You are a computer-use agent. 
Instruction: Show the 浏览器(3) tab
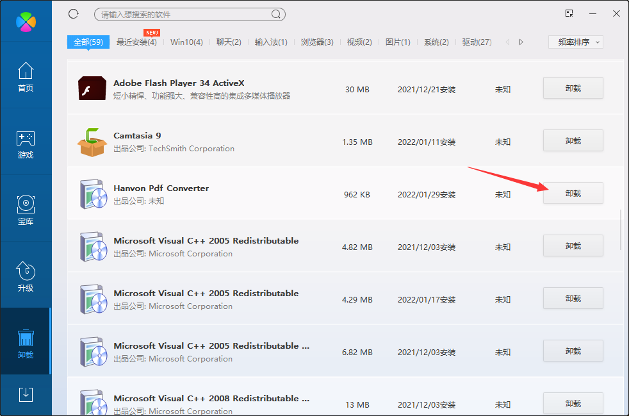click(x=317, y=42)
